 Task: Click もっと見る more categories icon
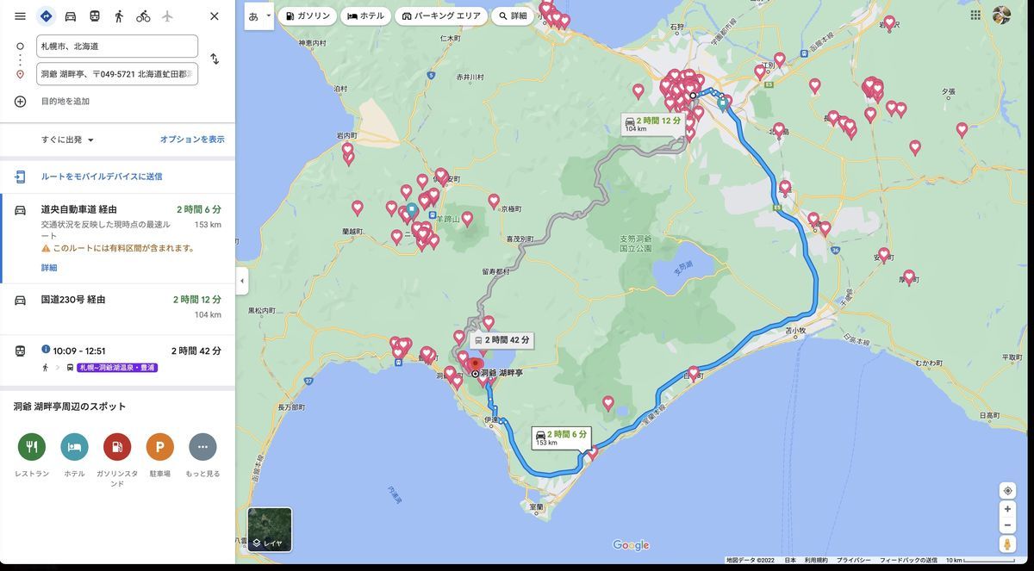tap(202, 447)
